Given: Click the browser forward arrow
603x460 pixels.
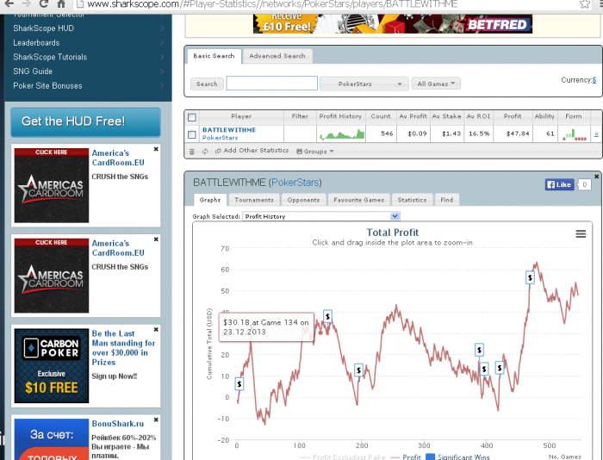Looking at the screenshot, I should click(26, 3).
